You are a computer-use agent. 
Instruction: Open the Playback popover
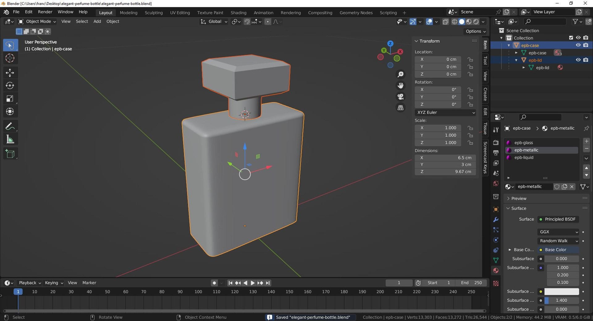[30, 283]
